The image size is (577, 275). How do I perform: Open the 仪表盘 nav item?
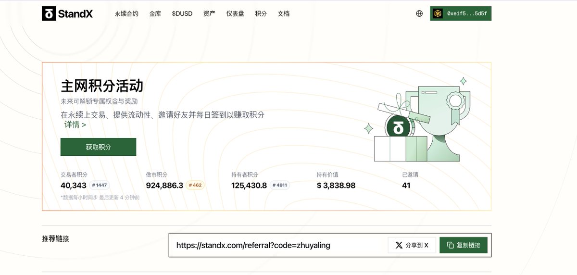[235, 13]
